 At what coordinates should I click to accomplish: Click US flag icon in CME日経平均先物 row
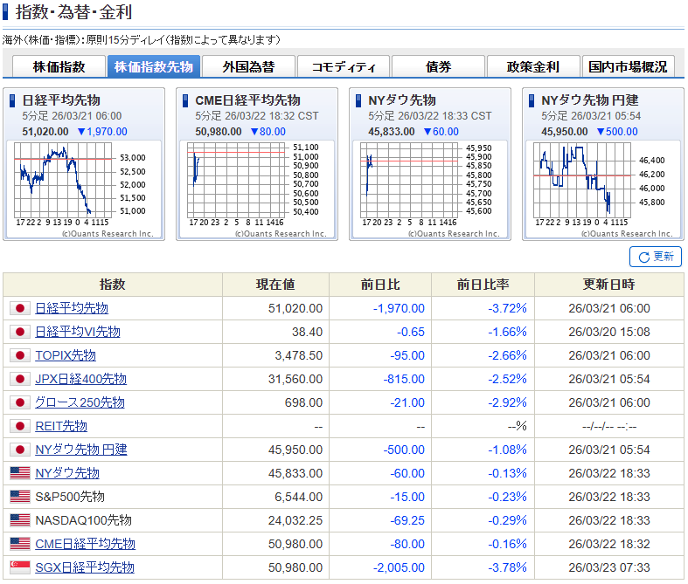click(x=20, y=544)
